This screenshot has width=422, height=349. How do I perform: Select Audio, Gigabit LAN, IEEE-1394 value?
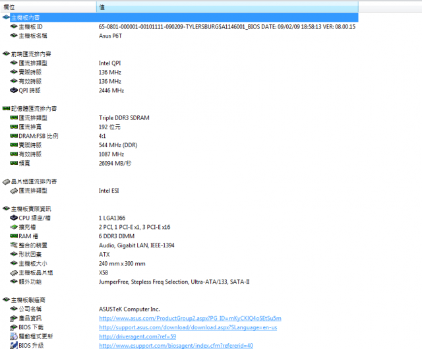[136, 245]
